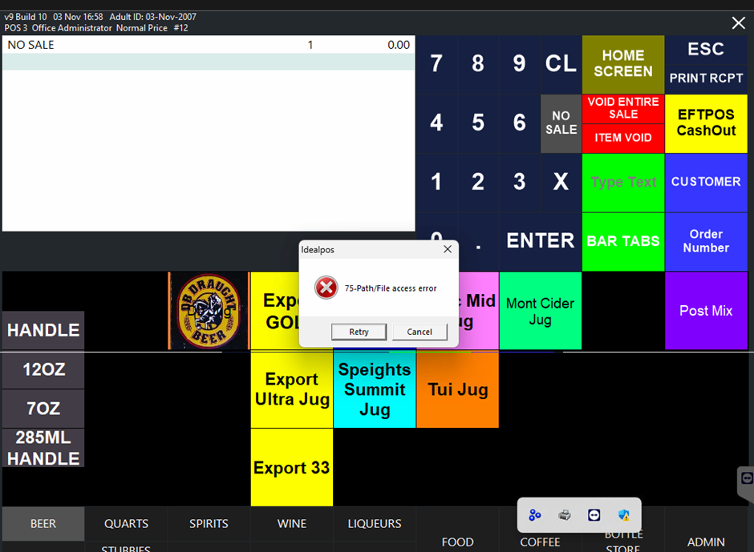Screen dimensions: 754x552
Task: Click the Windows Security shield warning icon
Action: tap(623, 515)
